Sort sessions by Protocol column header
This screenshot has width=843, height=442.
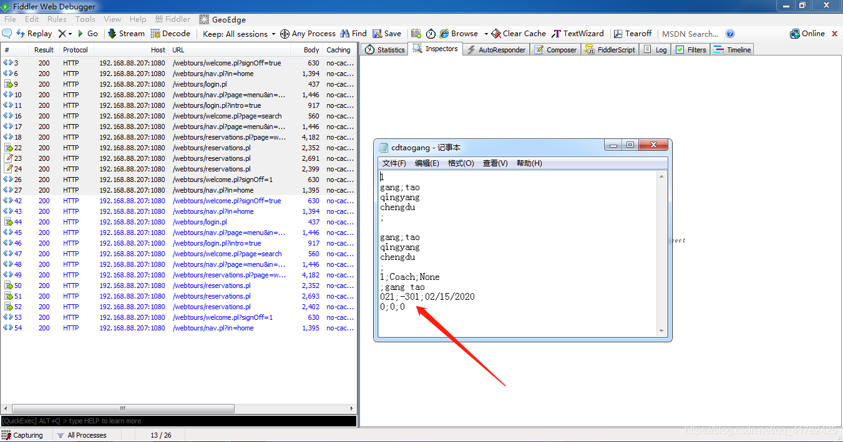pyautogui.click(x=76, y=50)
